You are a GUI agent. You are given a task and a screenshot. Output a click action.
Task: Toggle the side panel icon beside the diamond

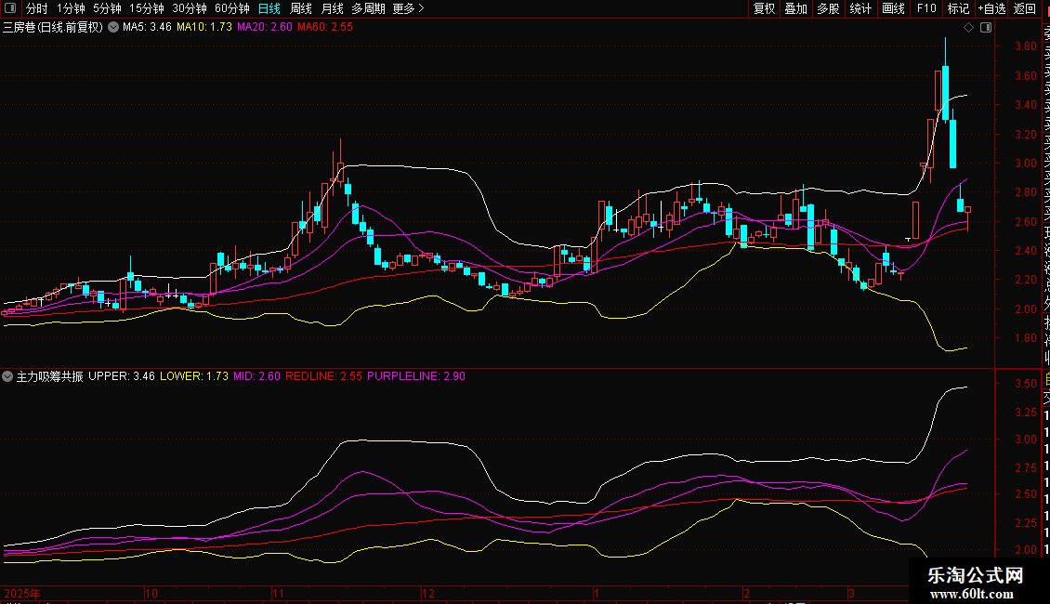(x=985, y=28)
